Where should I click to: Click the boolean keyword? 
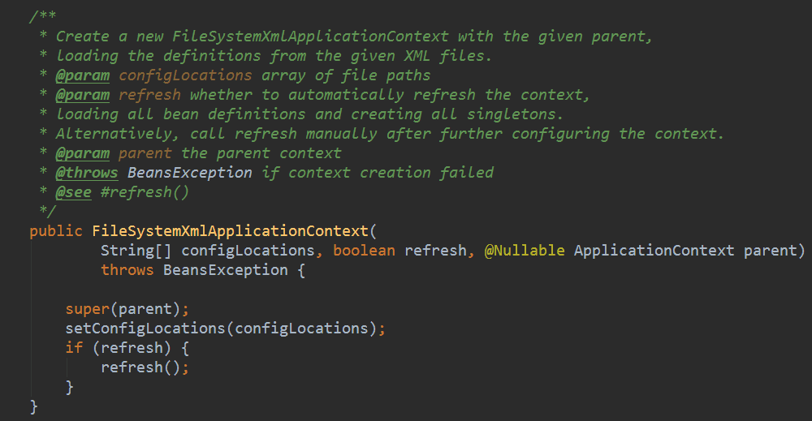tap(364, 250)
